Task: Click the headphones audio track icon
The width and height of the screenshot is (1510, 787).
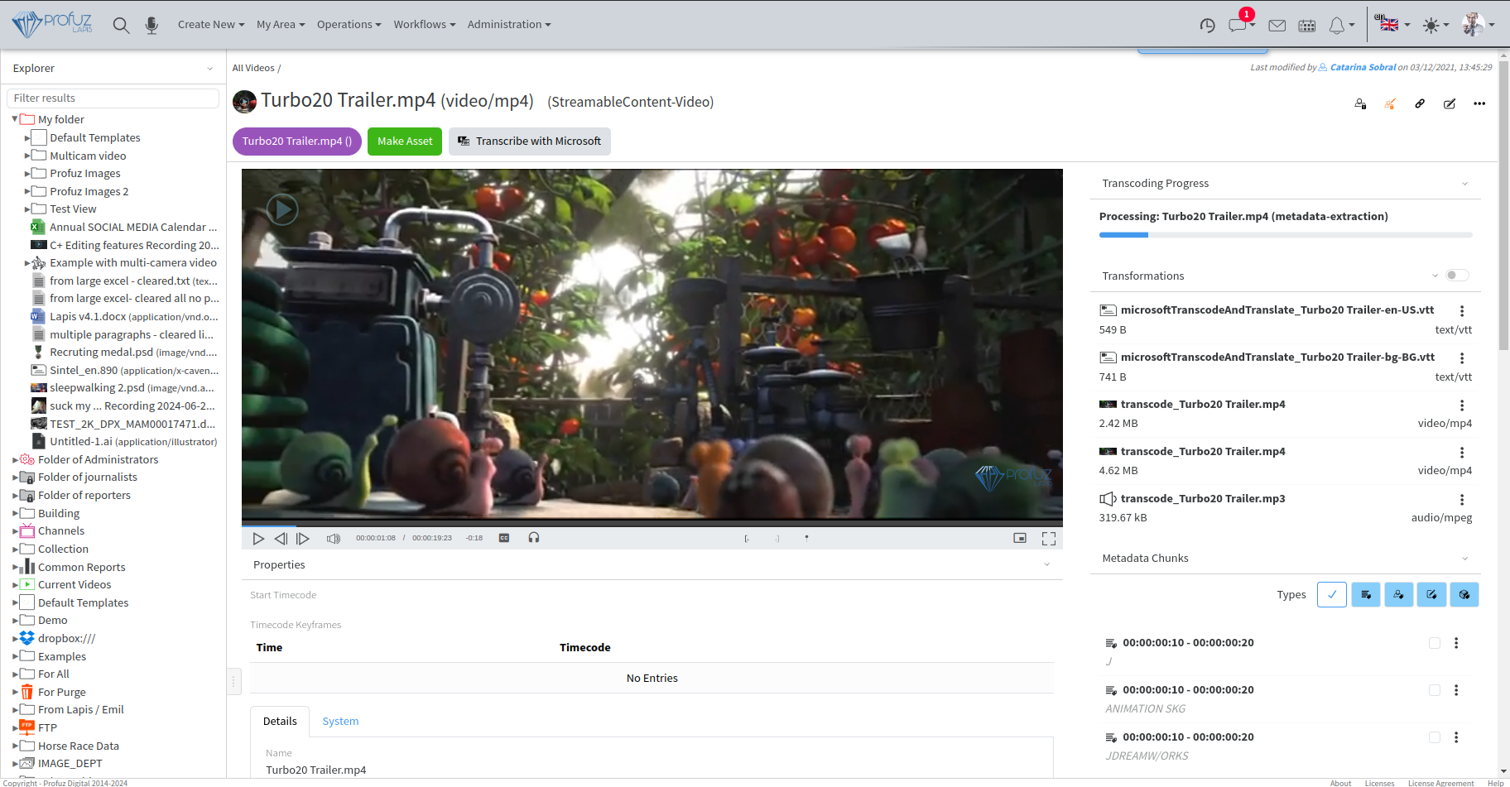Action: [x=534, y=538]
